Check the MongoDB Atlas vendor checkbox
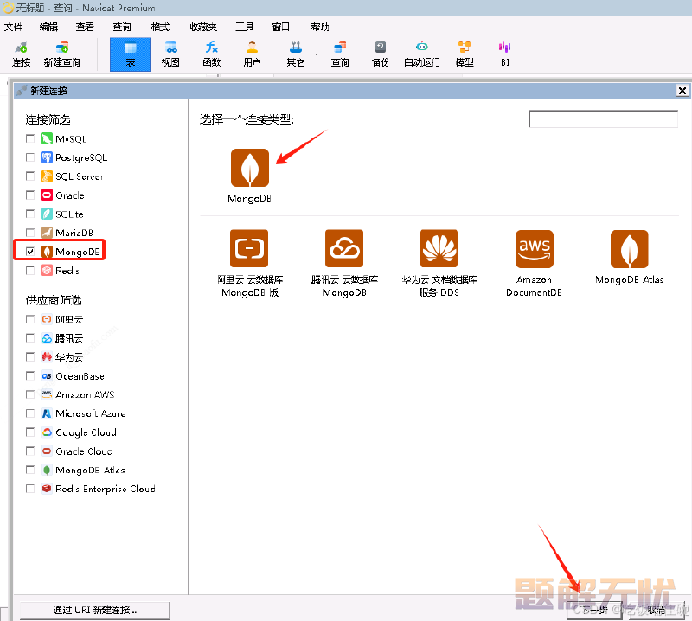 [x=30, y=470]
